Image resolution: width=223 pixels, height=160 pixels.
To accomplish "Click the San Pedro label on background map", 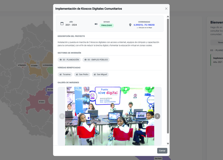I will 158,159.
